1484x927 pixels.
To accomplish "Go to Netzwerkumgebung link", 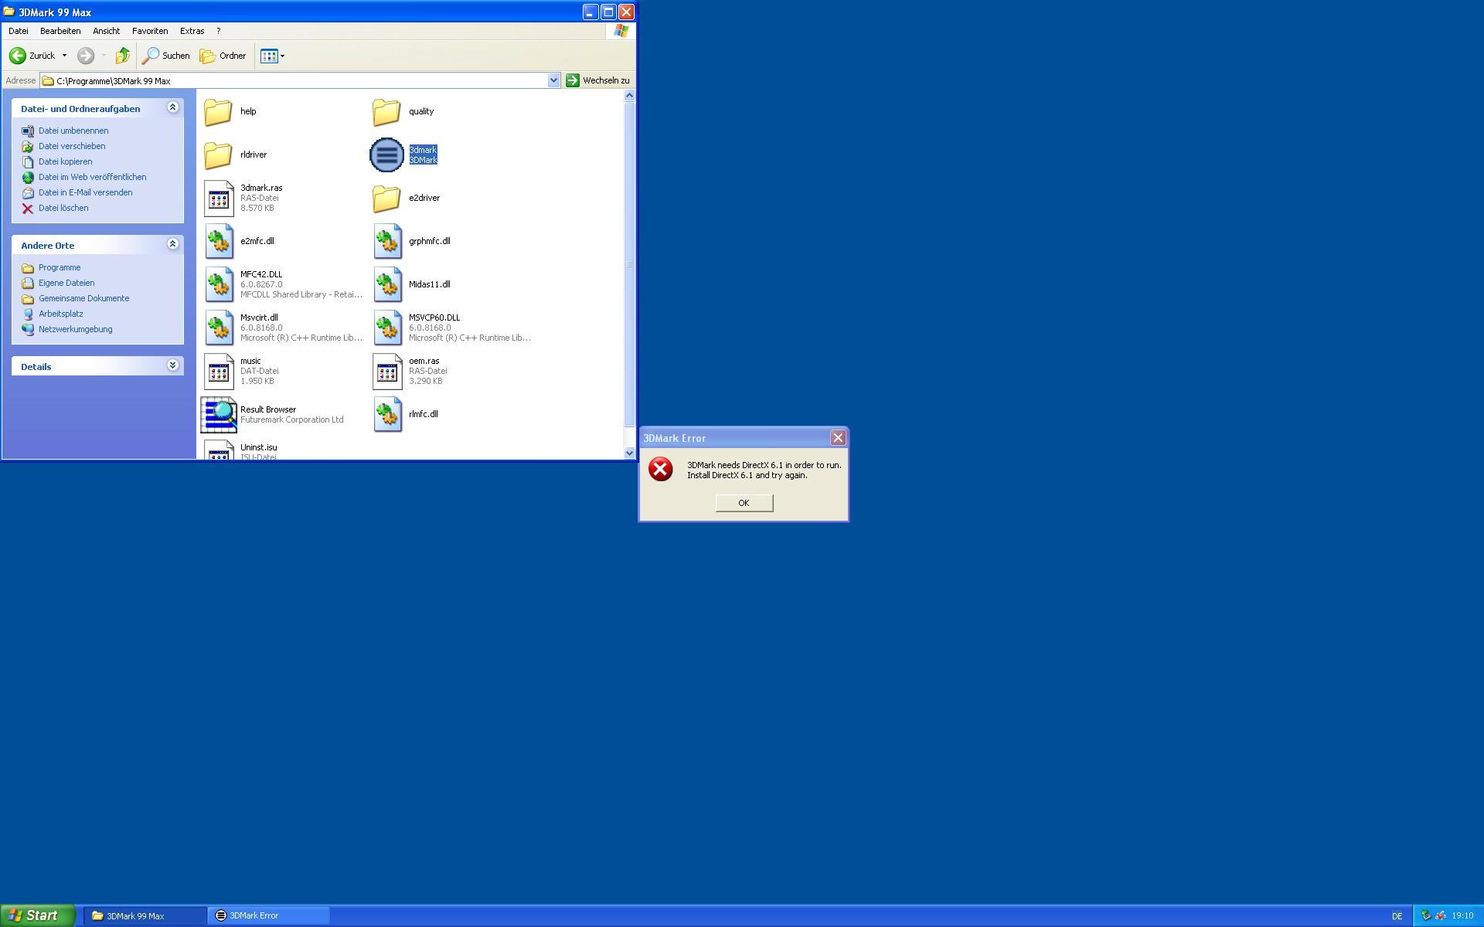I will click(x=75, y=329).
